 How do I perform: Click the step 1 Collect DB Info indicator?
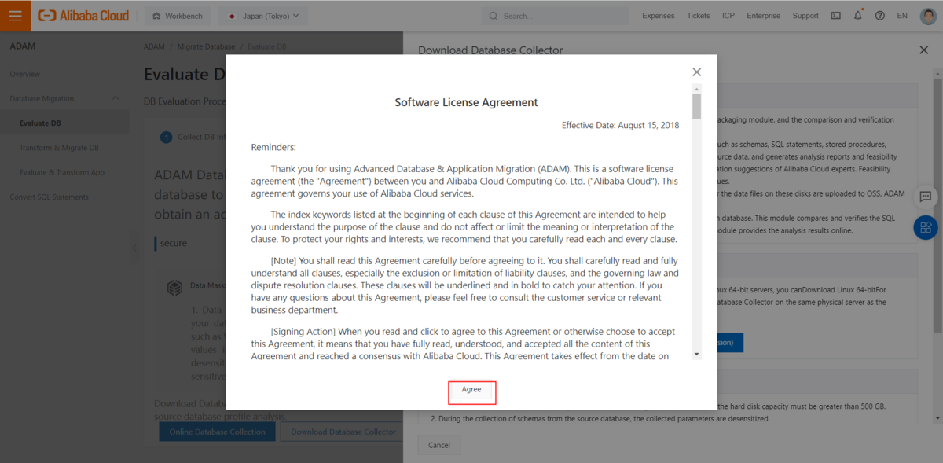tap(166, 137)
